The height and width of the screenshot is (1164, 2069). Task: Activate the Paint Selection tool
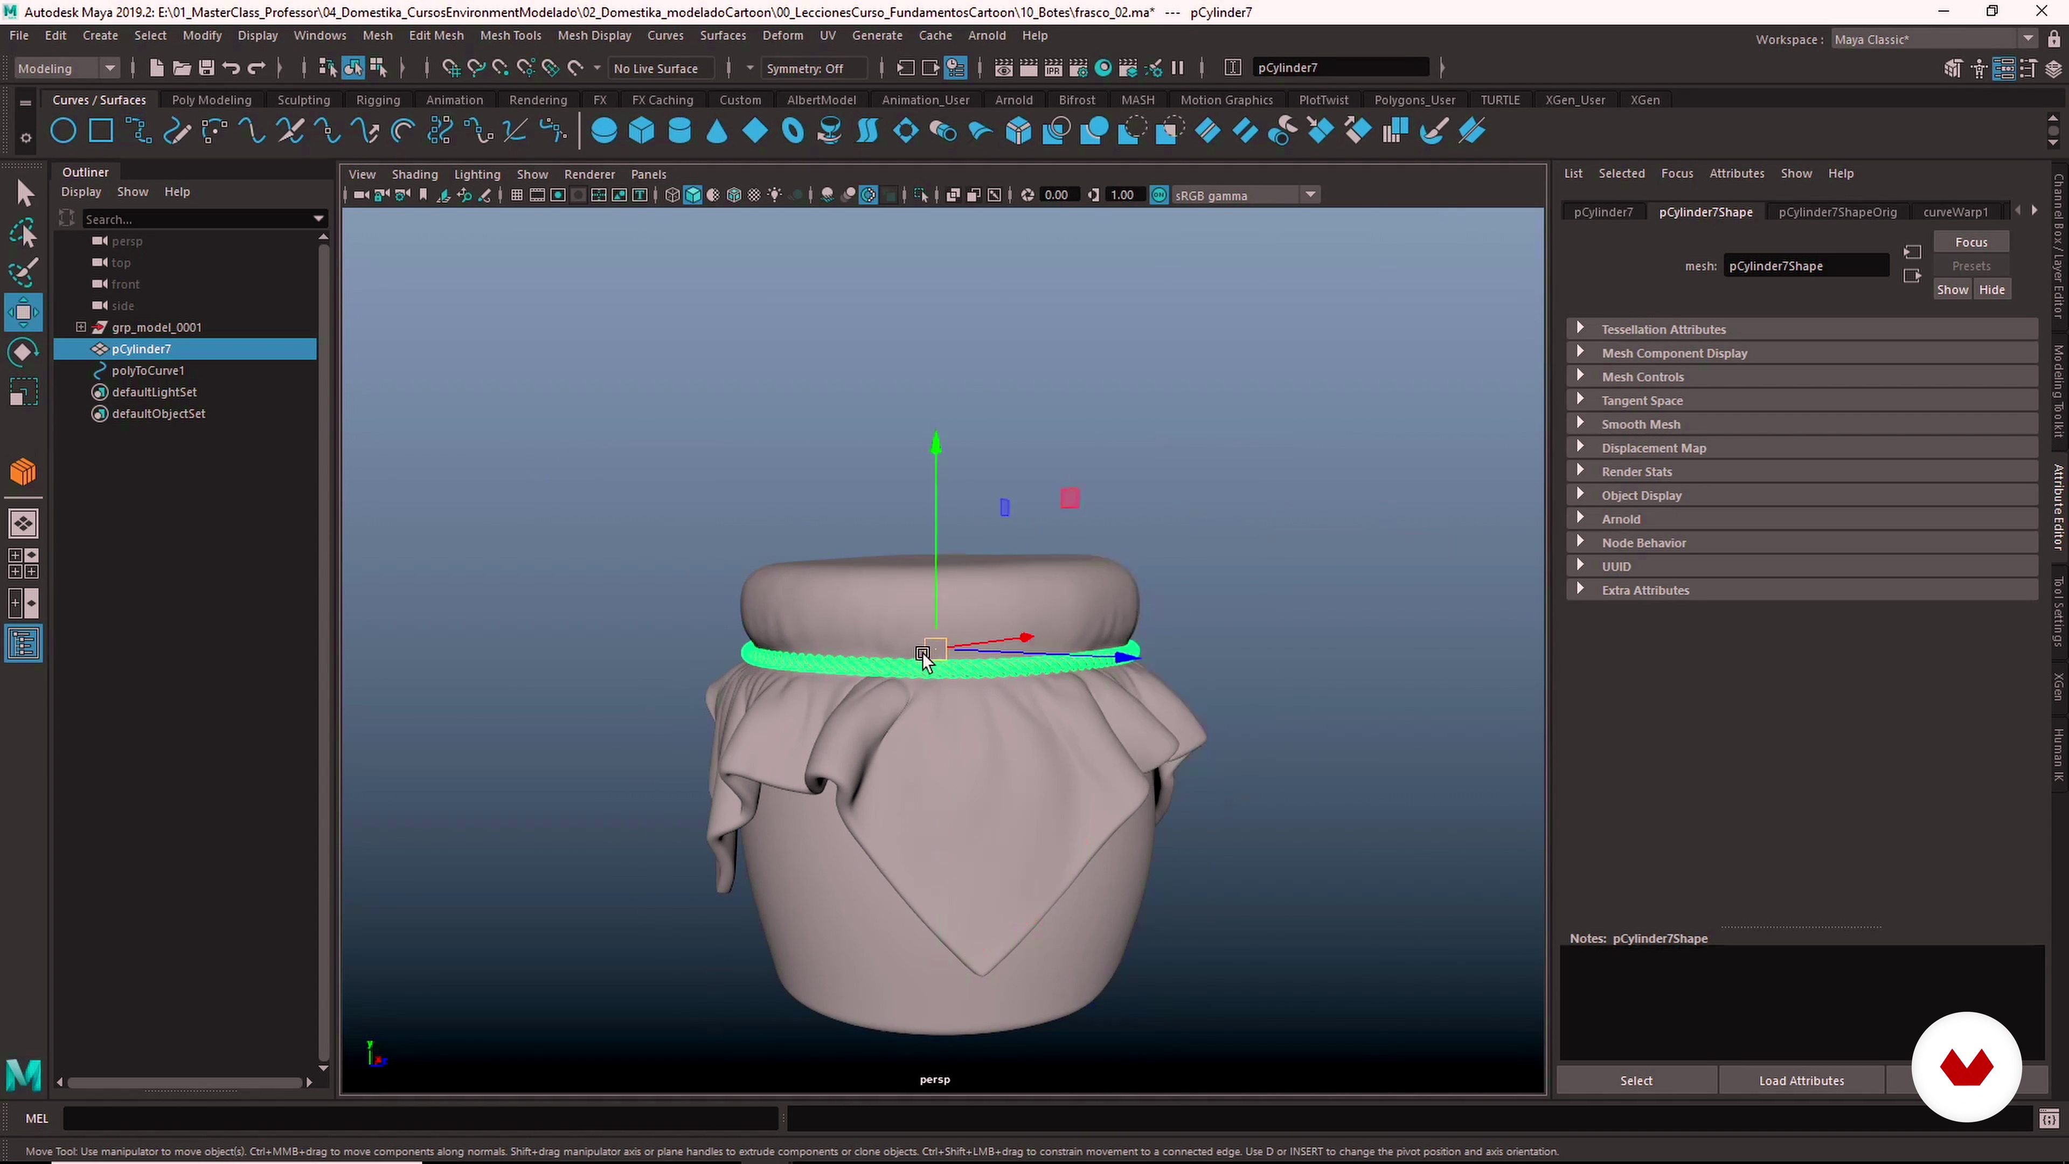23,273
